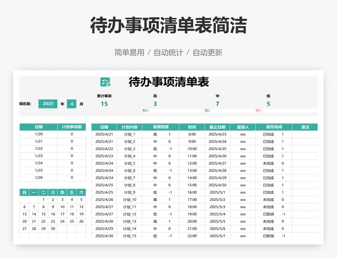The image size is (337, 258).
Task: Click the medium priority progress bar
Action: point(207,111)
